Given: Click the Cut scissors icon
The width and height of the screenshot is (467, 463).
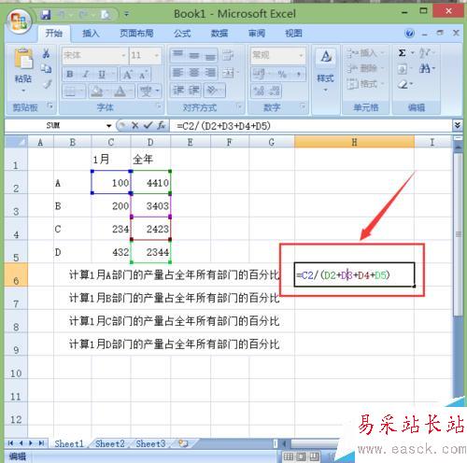Looking at the screenshot, I should click(46, 53).
